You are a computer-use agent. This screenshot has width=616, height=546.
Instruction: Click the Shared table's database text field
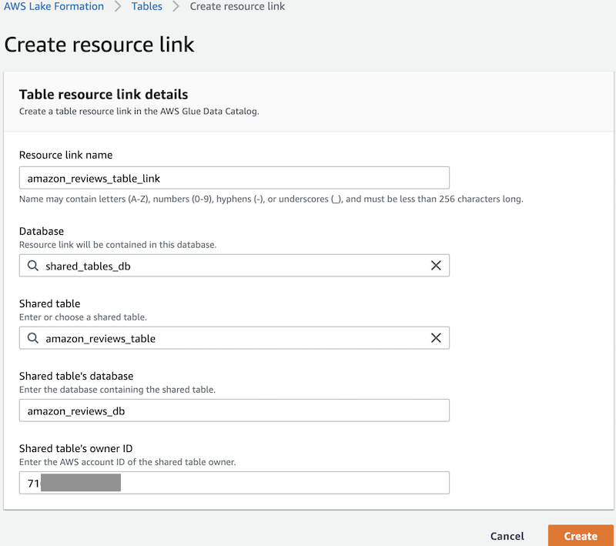point(234,410)
